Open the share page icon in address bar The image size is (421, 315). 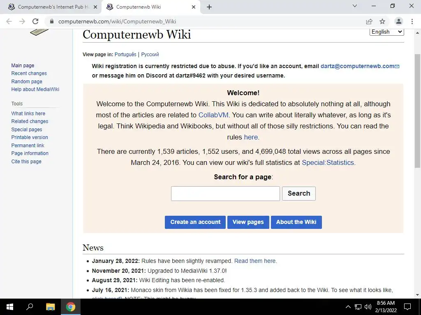pyautogui.click(x=369, y=21)
